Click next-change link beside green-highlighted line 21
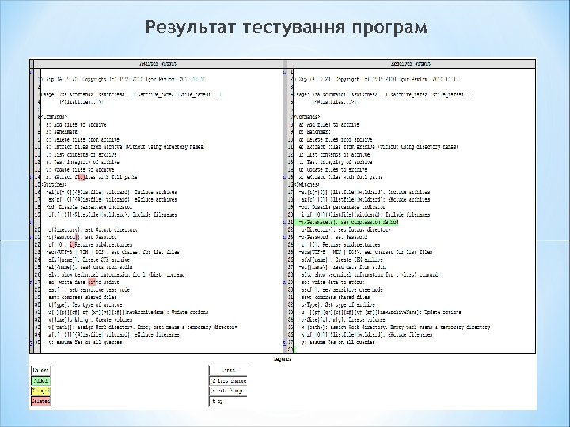This screenshot has height=427, width=570. [x=284, y=222]
